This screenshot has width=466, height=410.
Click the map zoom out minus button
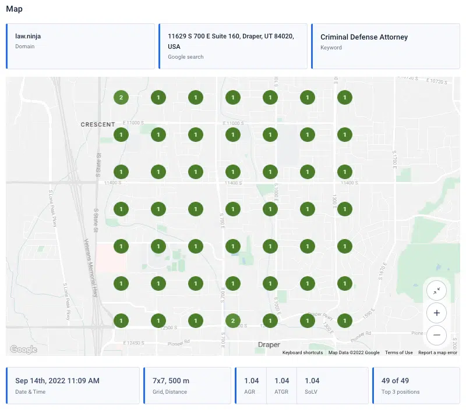click(436, 335)
